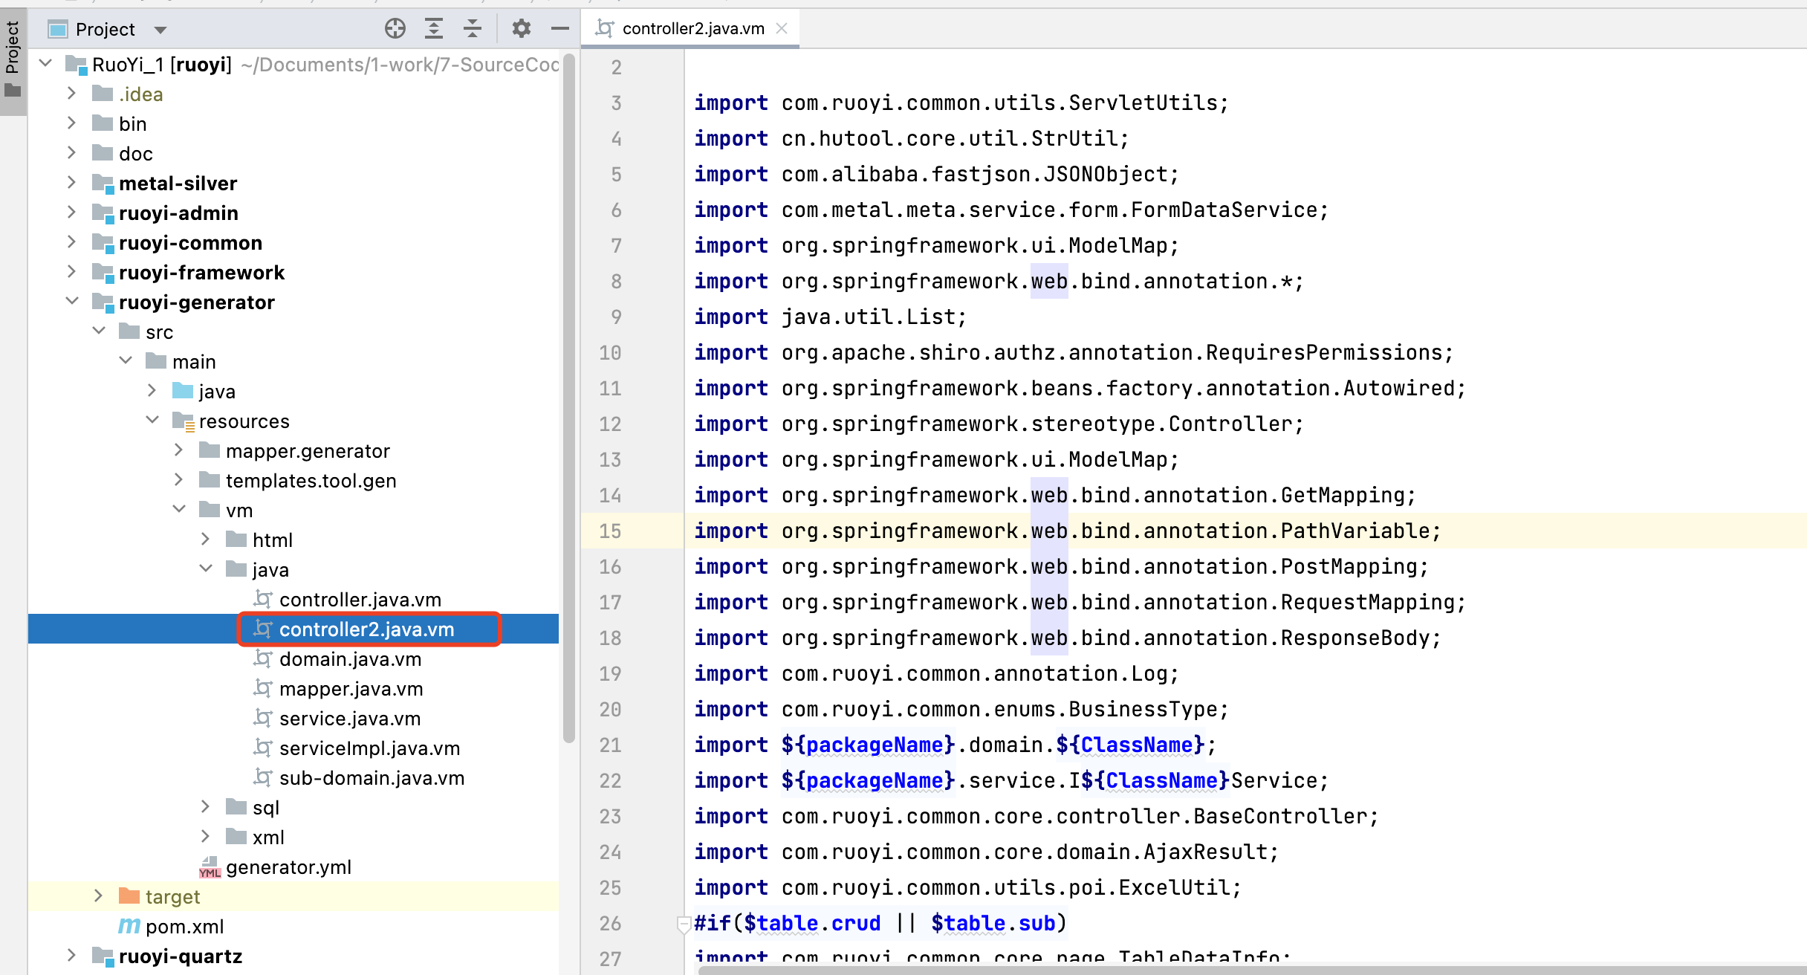This screenshot has width=1807, height=975.
Task: Click line number 15 in the gutter
Action: [x=610, y=531]
